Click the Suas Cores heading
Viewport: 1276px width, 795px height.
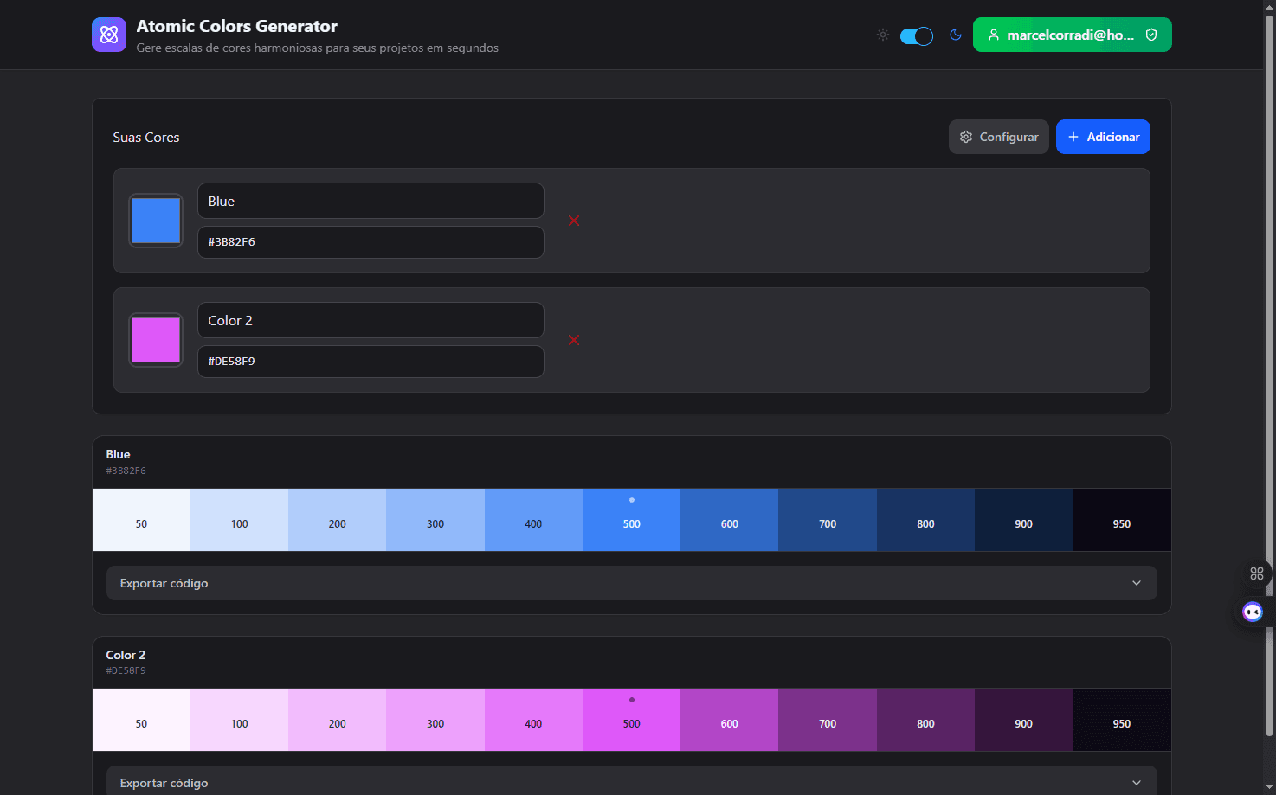coord(145,137)
